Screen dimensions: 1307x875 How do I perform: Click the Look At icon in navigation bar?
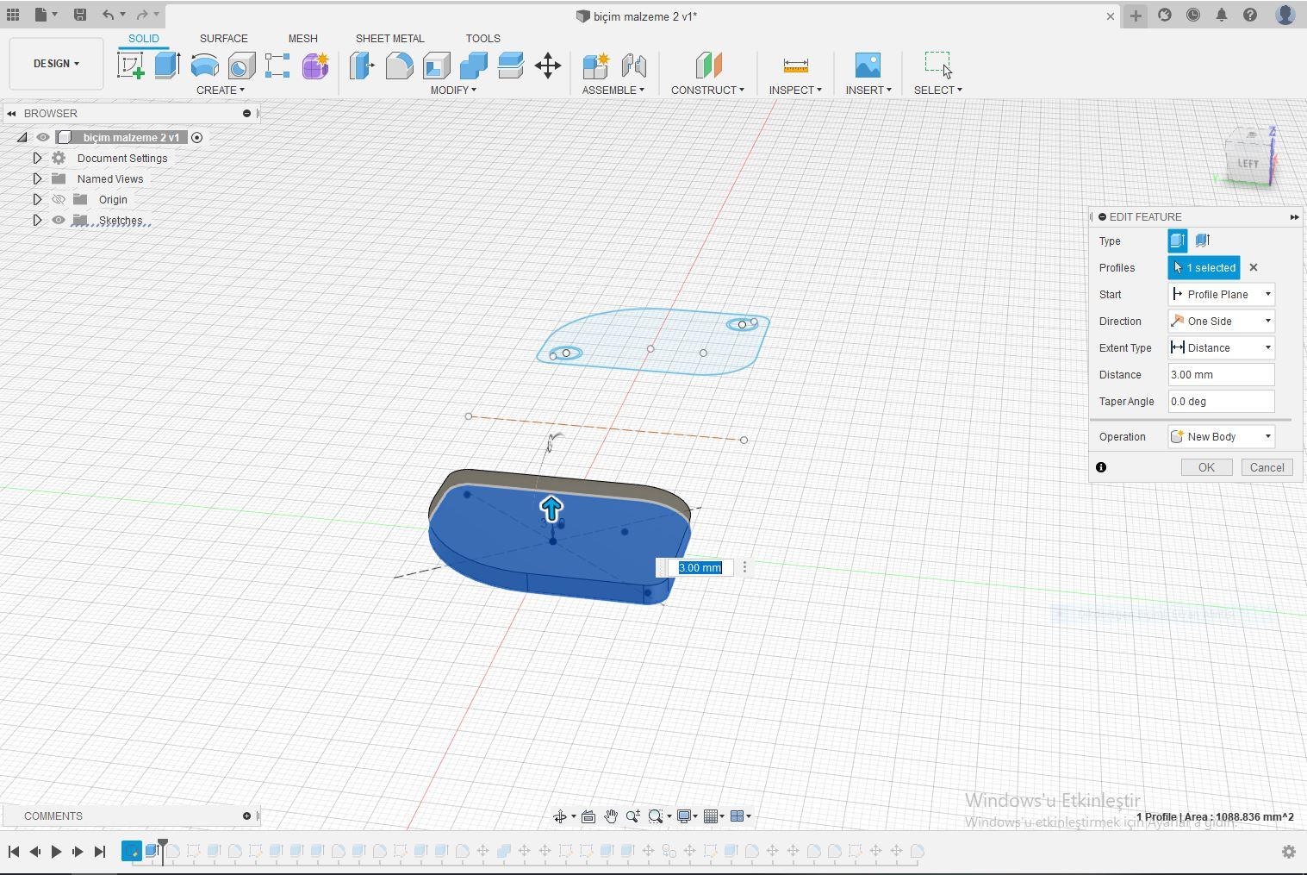(588, 816)
